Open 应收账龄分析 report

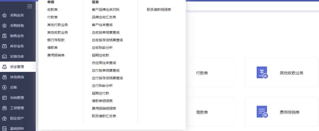coord(102,48)
